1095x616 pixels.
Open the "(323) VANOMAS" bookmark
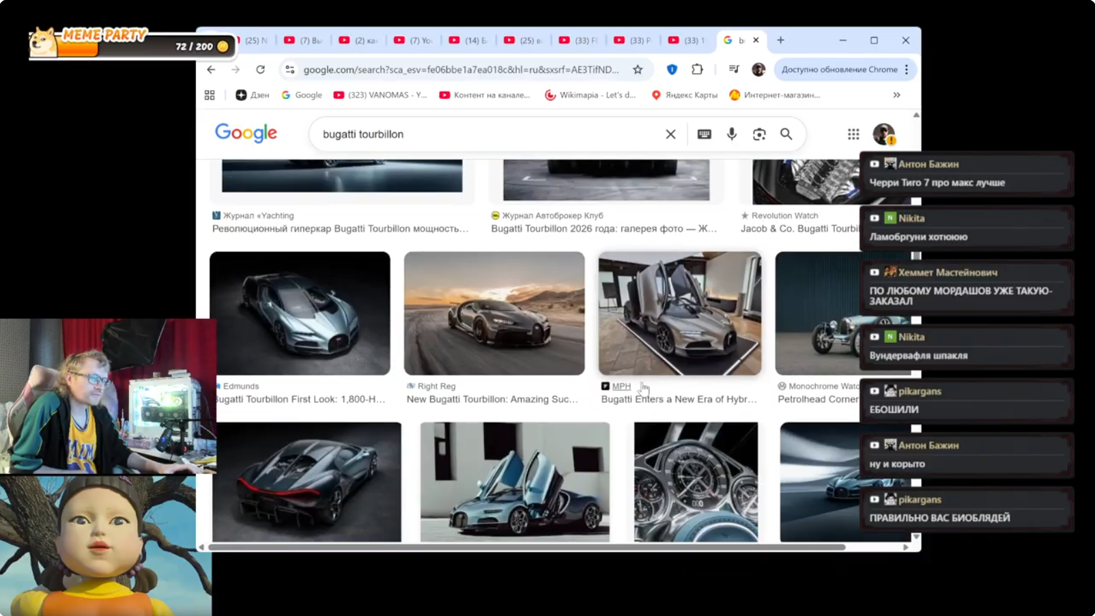pyautogui.click(x=380, y=95)
